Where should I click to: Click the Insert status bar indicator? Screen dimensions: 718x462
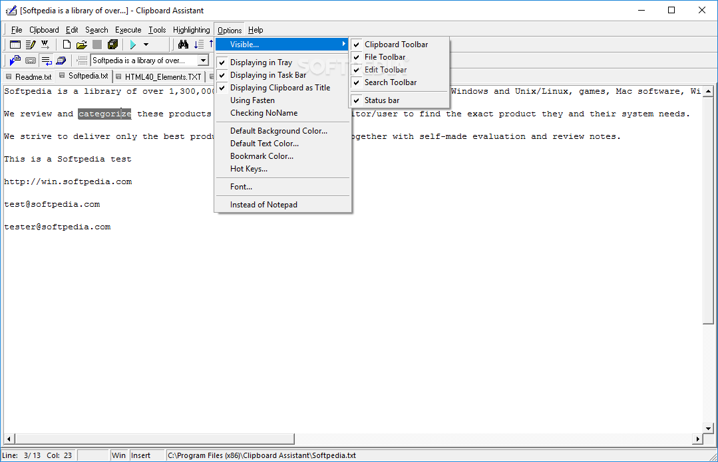pos(147,455)
